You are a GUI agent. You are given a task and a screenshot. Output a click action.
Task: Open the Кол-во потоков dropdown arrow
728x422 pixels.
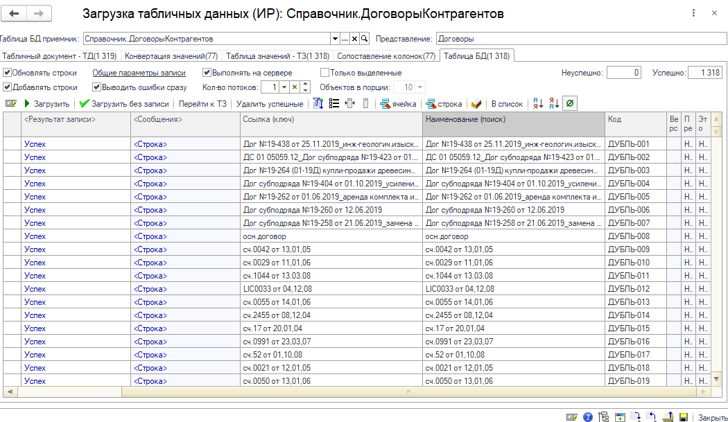pos(284,87)
